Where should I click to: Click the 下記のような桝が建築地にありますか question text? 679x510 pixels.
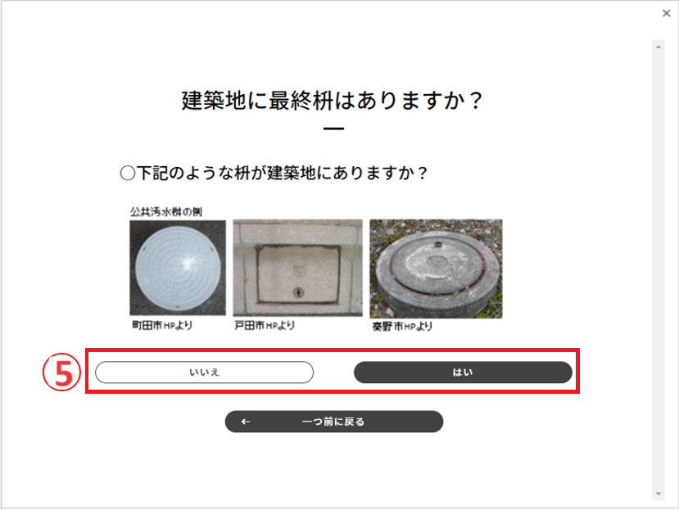[282, 174]
